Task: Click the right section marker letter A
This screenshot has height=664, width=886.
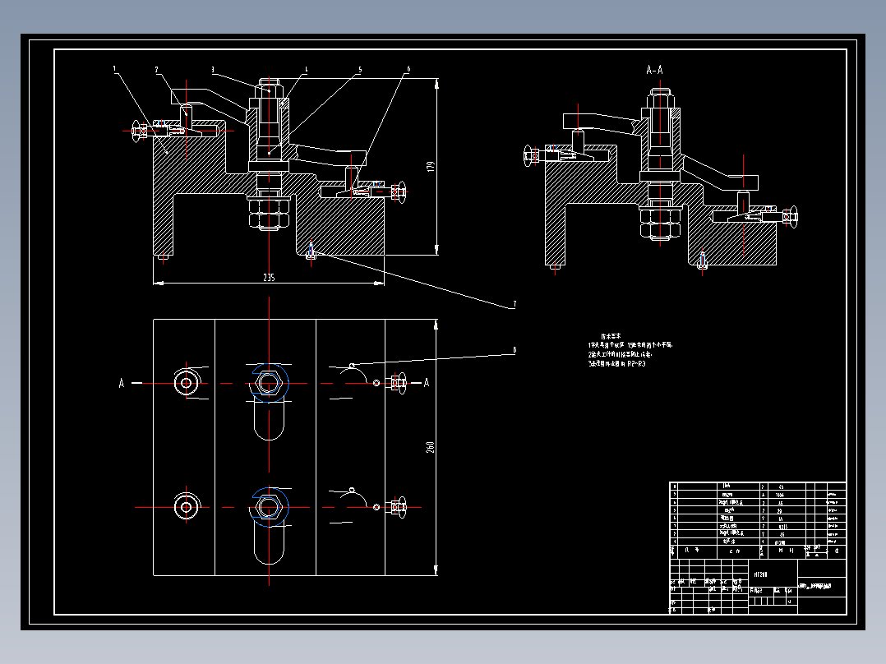Action: pos(427,383)
